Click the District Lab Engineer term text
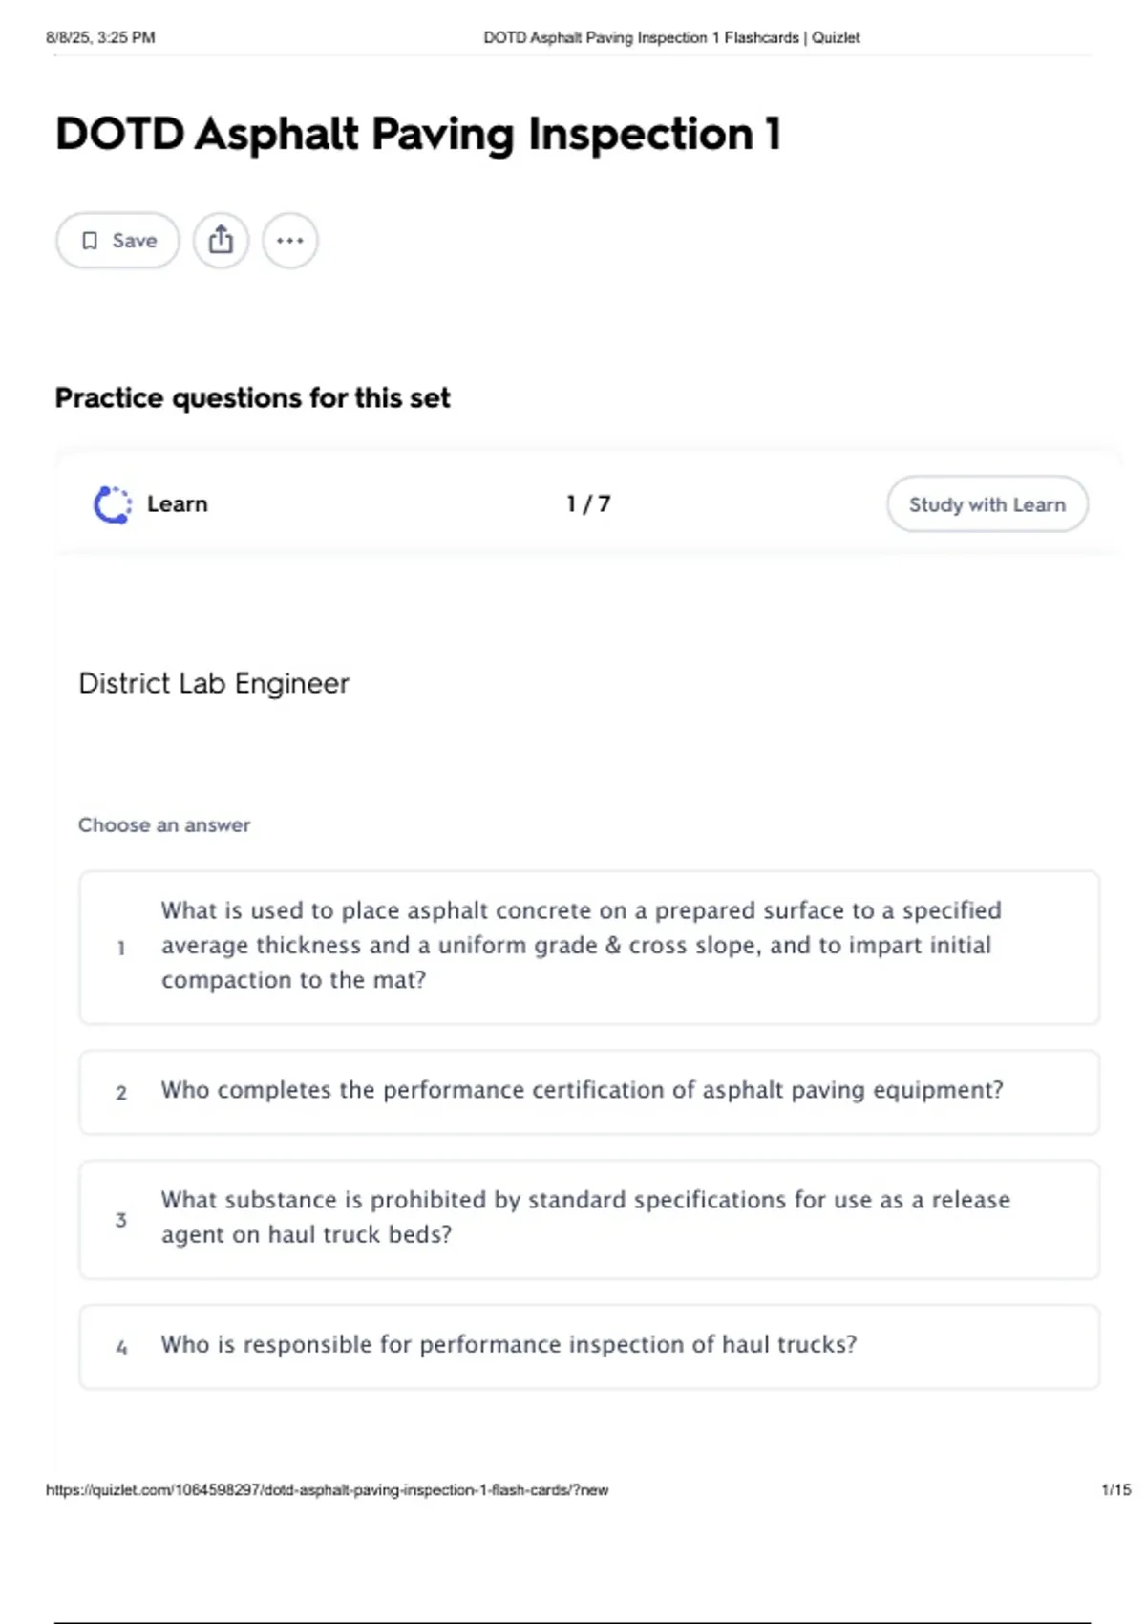The image size is (1146, 1624). tap(214, 683)
